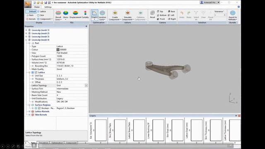The image size is (265, 149).
Task: Open the Lattice Topology dropdown arrow
Action: [86, 86]
